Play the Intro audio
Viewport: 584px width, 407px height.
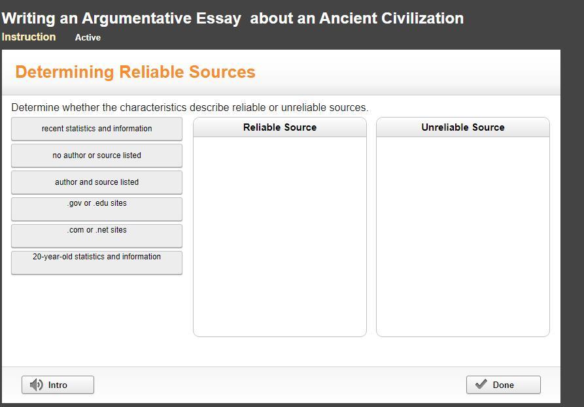point(58,385)
